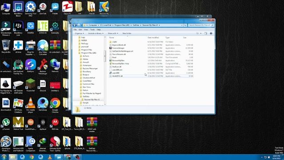Open the Windows Start button
The height and width of the screenshot is (160, 284).
tap(4, 157)
